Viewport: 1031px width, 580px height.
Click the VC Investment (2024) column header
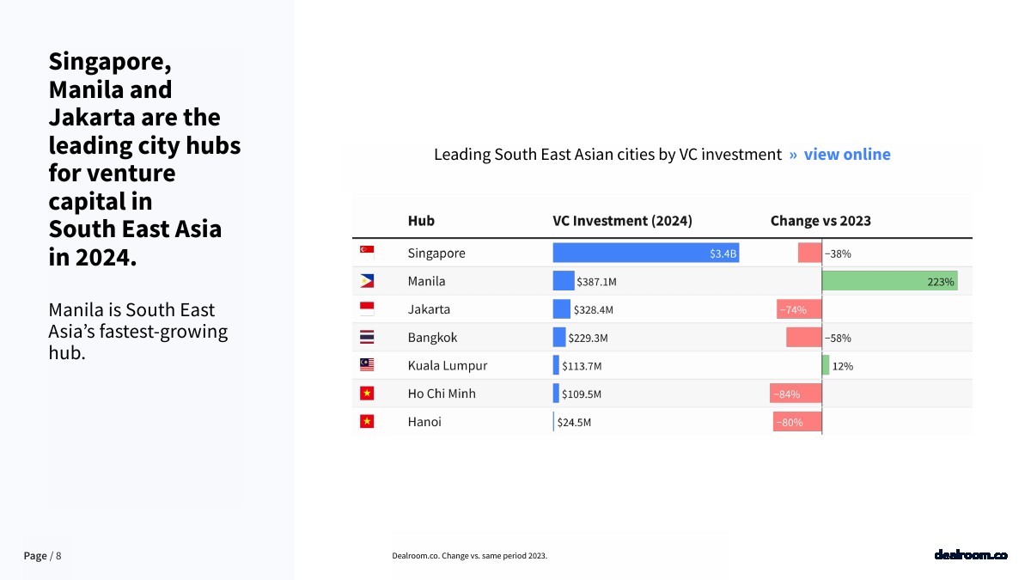tap(622, 221)
